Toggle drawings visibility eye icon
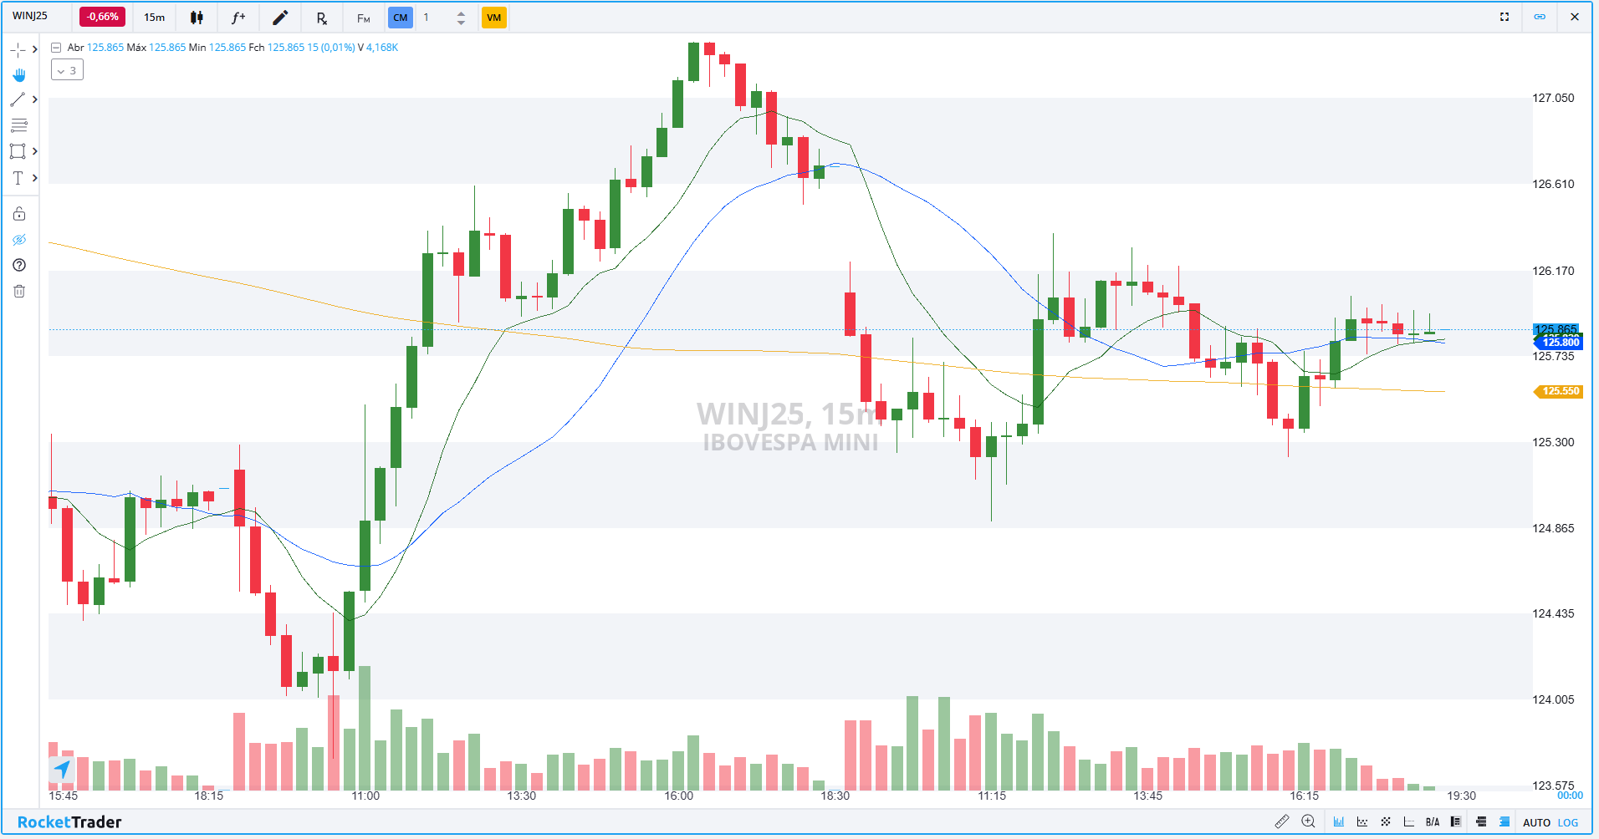 coord(19,240)
